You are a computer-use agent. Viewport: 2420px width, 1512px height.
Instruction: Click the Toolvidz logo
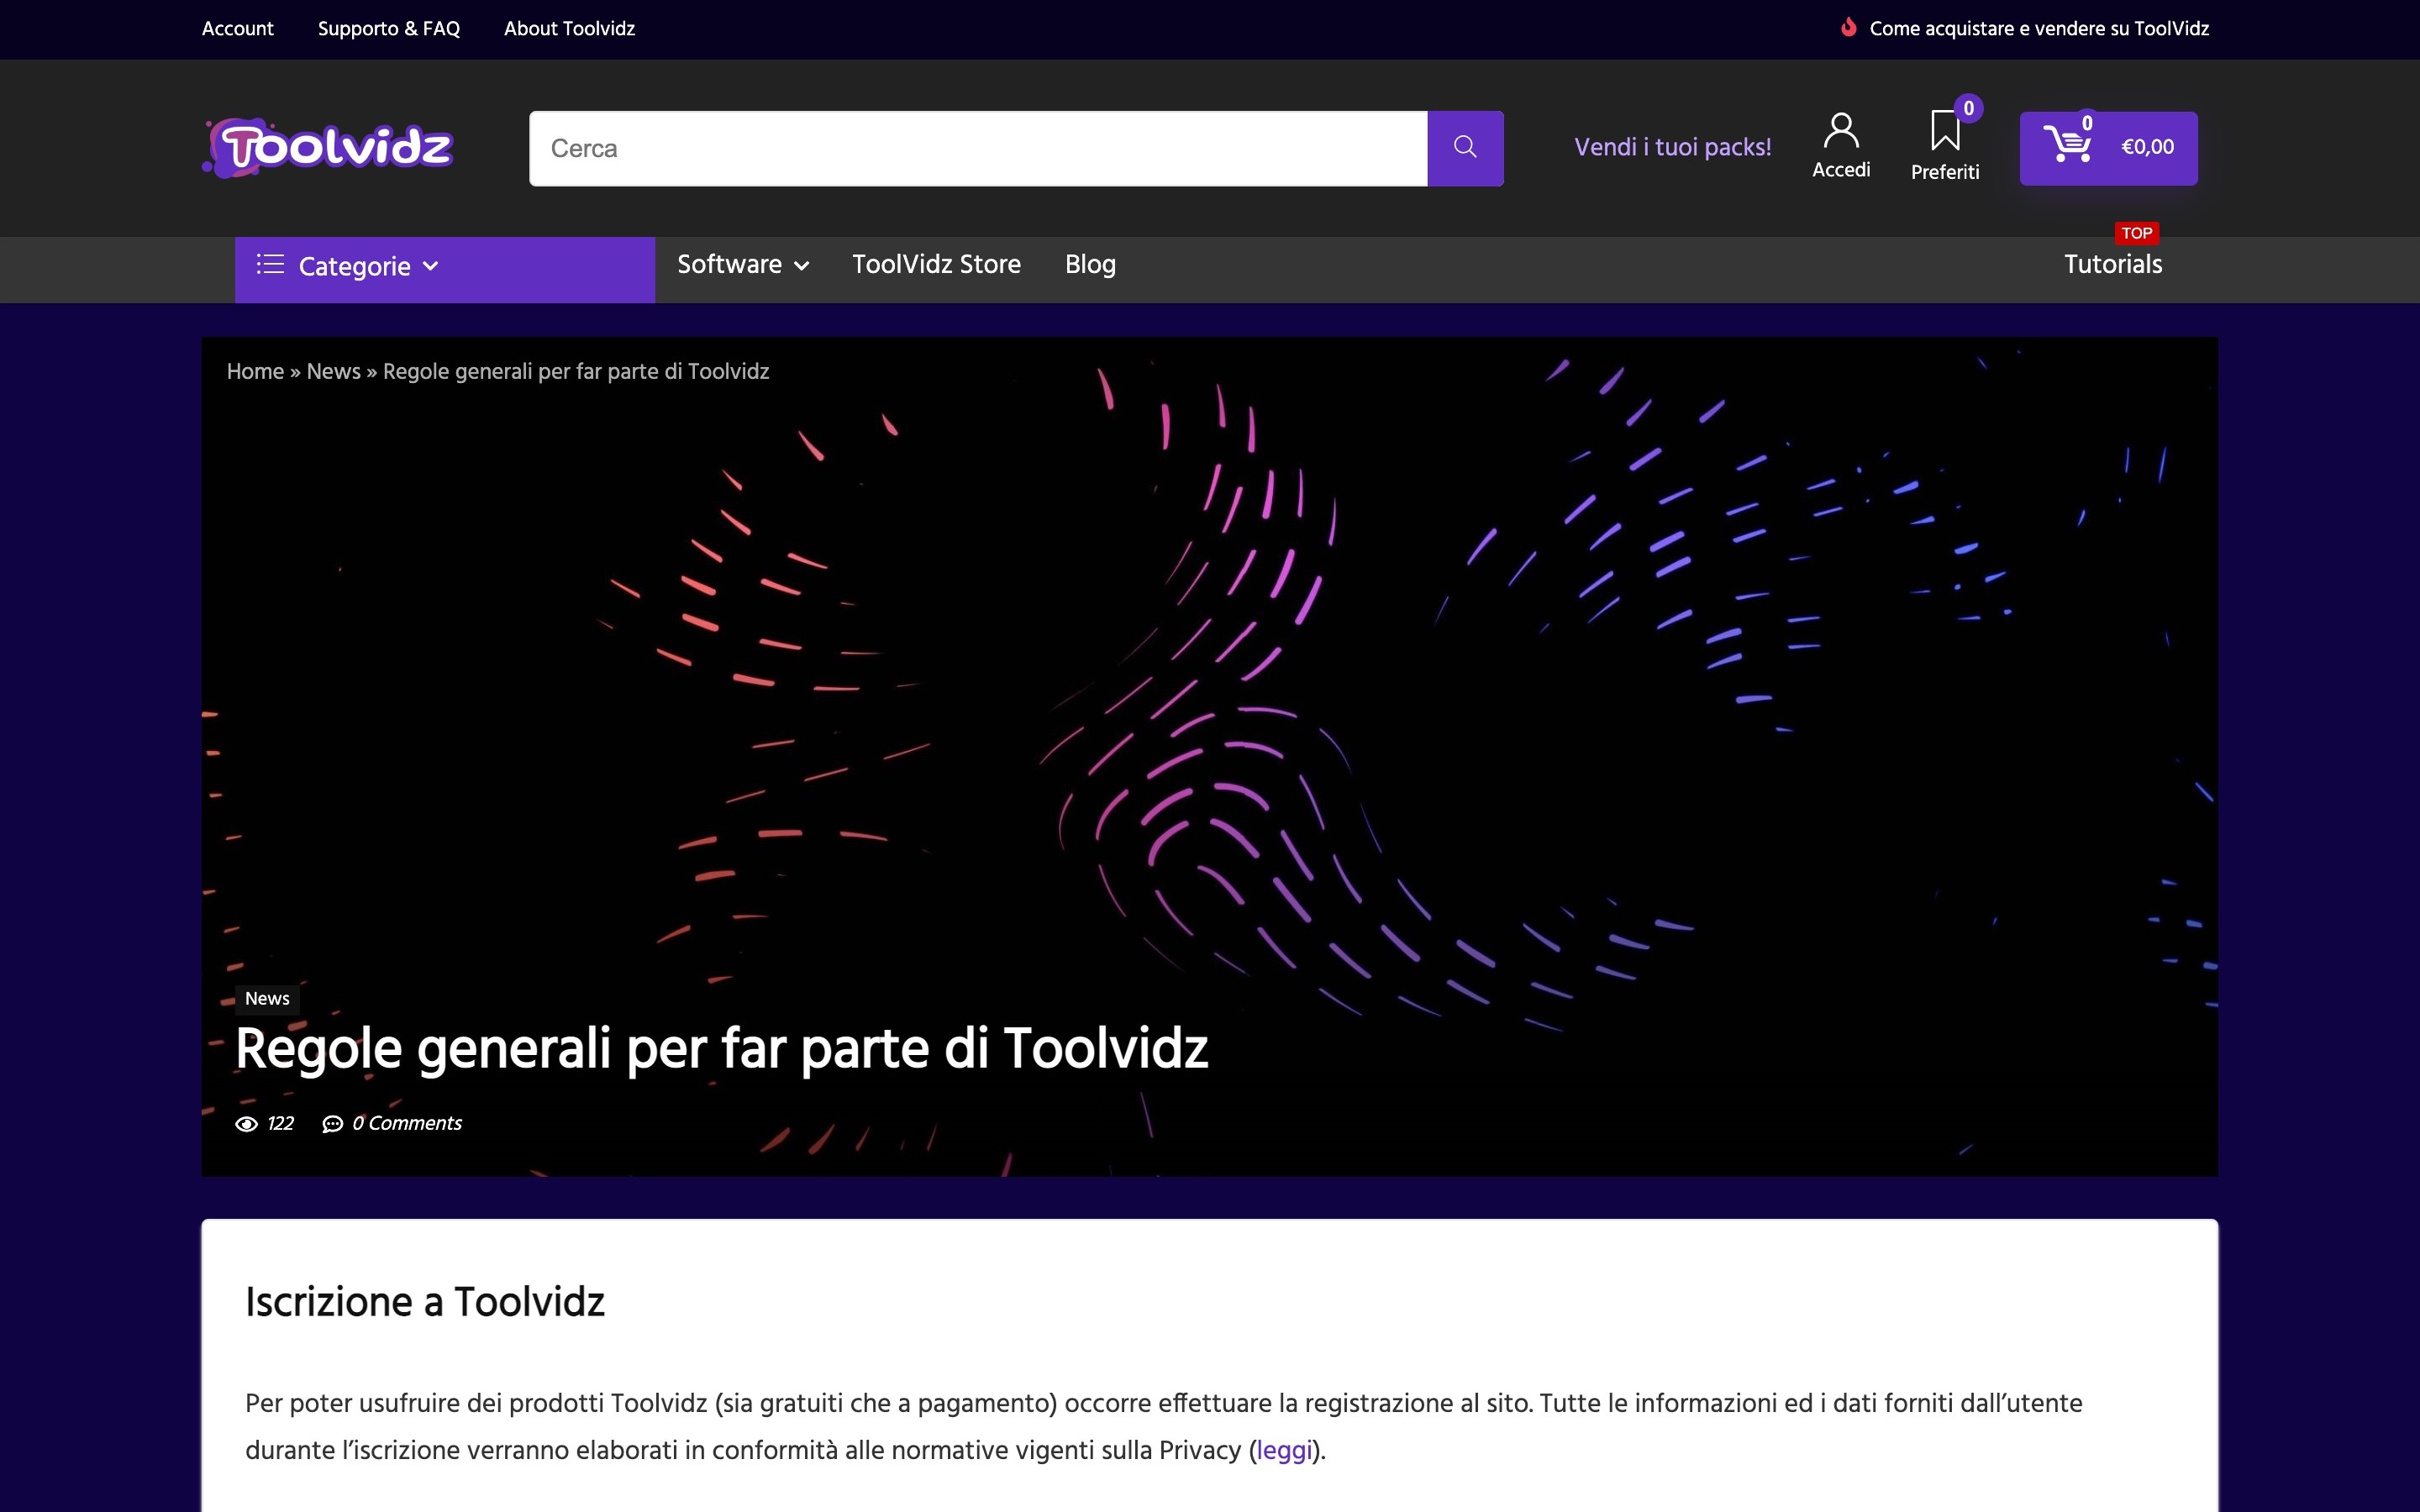tap(328, 148)
